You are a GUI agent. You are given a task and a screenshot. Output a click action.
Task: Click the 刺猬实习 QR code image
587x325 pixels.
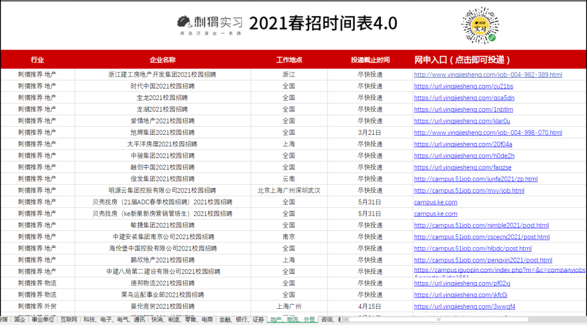[480, 26]
